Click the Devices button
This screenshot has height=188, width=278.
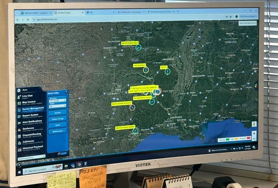pos(58,113)
